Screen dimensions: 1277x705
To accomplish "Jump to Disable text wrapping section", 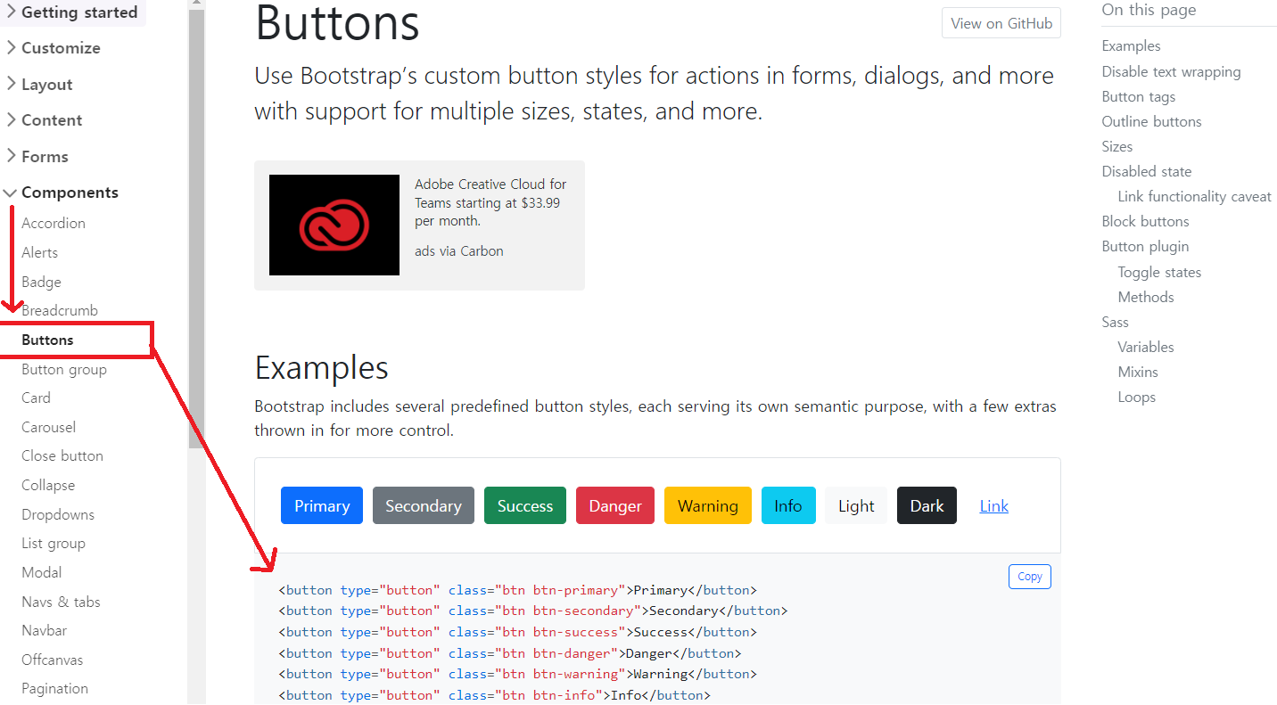I will point(1171,71).
